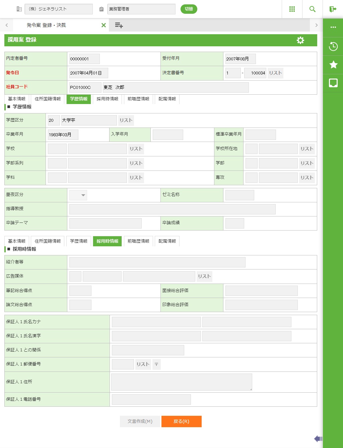Close the 発令案 登録・決裁 tab
Screen dimensions: 343x448
104,25
